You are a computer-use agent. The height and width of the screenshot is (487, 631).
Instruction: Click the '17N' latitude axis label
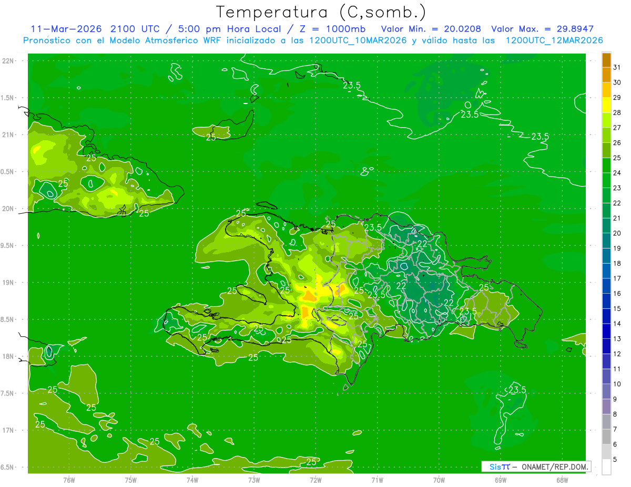[8, 430]
